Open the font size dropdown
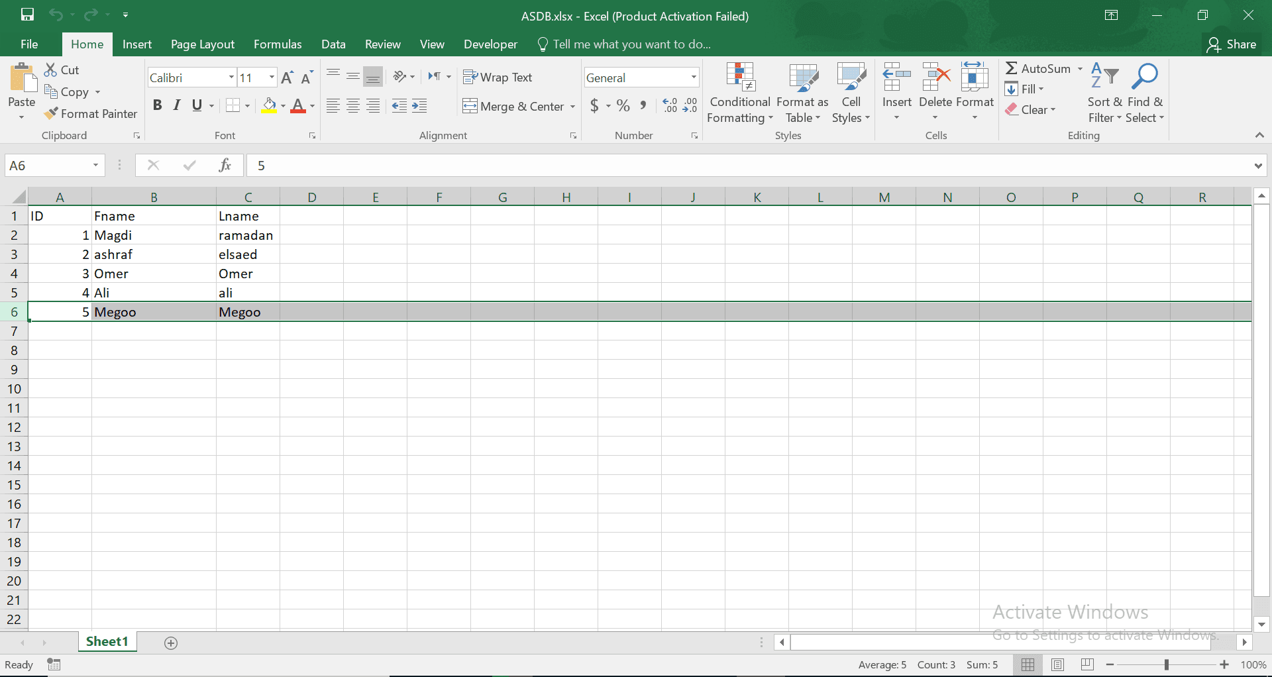 point(272,78)
